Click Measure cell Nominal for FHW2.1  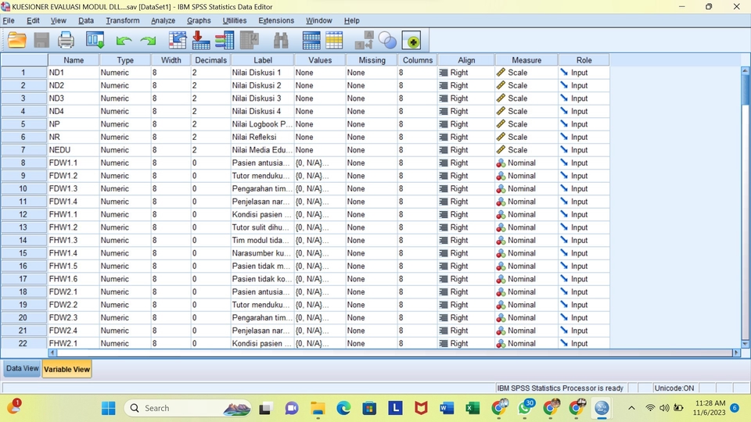526,343
